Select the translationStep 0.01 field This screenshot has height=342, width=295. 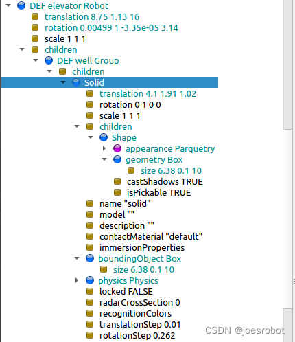(x=140, y=324)
